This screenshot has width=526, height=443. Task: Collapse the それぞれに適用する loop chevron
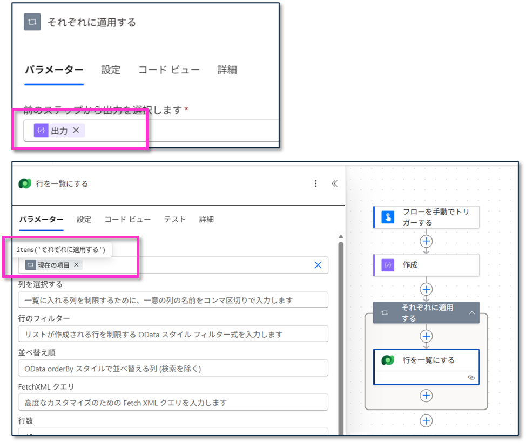pos(471,313)
